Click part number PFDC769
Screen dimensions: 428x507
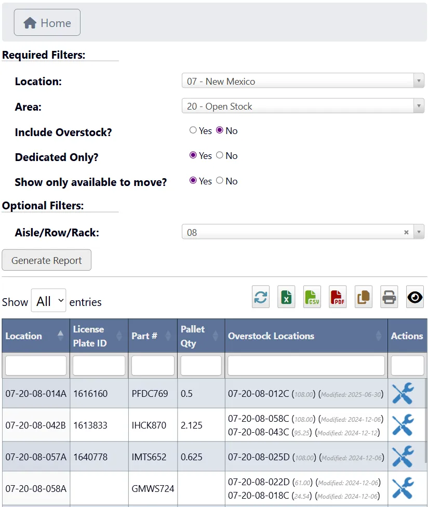pos(150,394)
